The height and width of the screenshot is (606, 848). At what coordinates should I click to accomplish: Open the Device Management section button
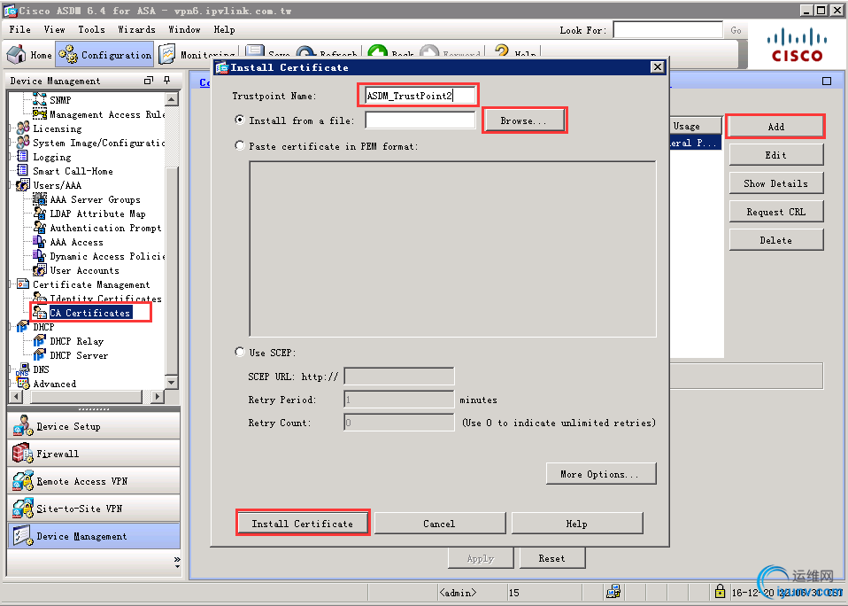[94, 536]
